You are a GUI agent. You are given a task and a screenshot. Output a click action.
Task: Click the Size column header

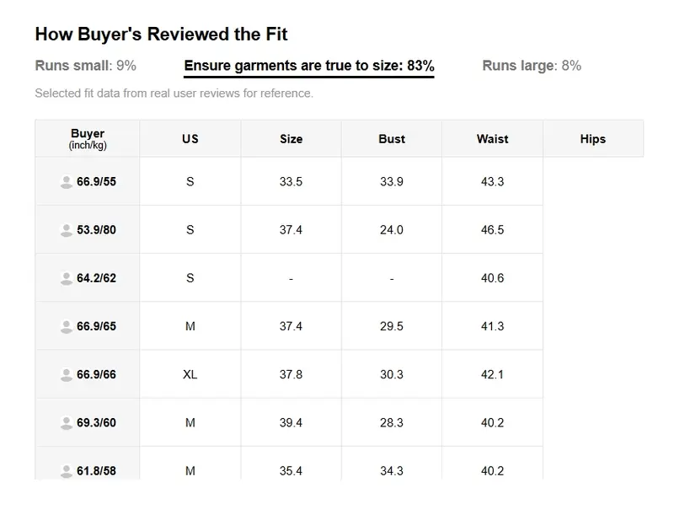click(291, 138)
